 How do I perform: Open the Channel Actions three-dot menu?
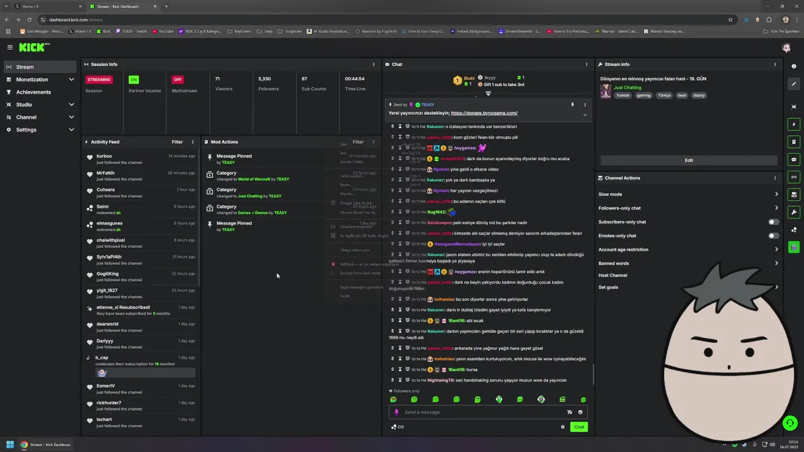774,178
